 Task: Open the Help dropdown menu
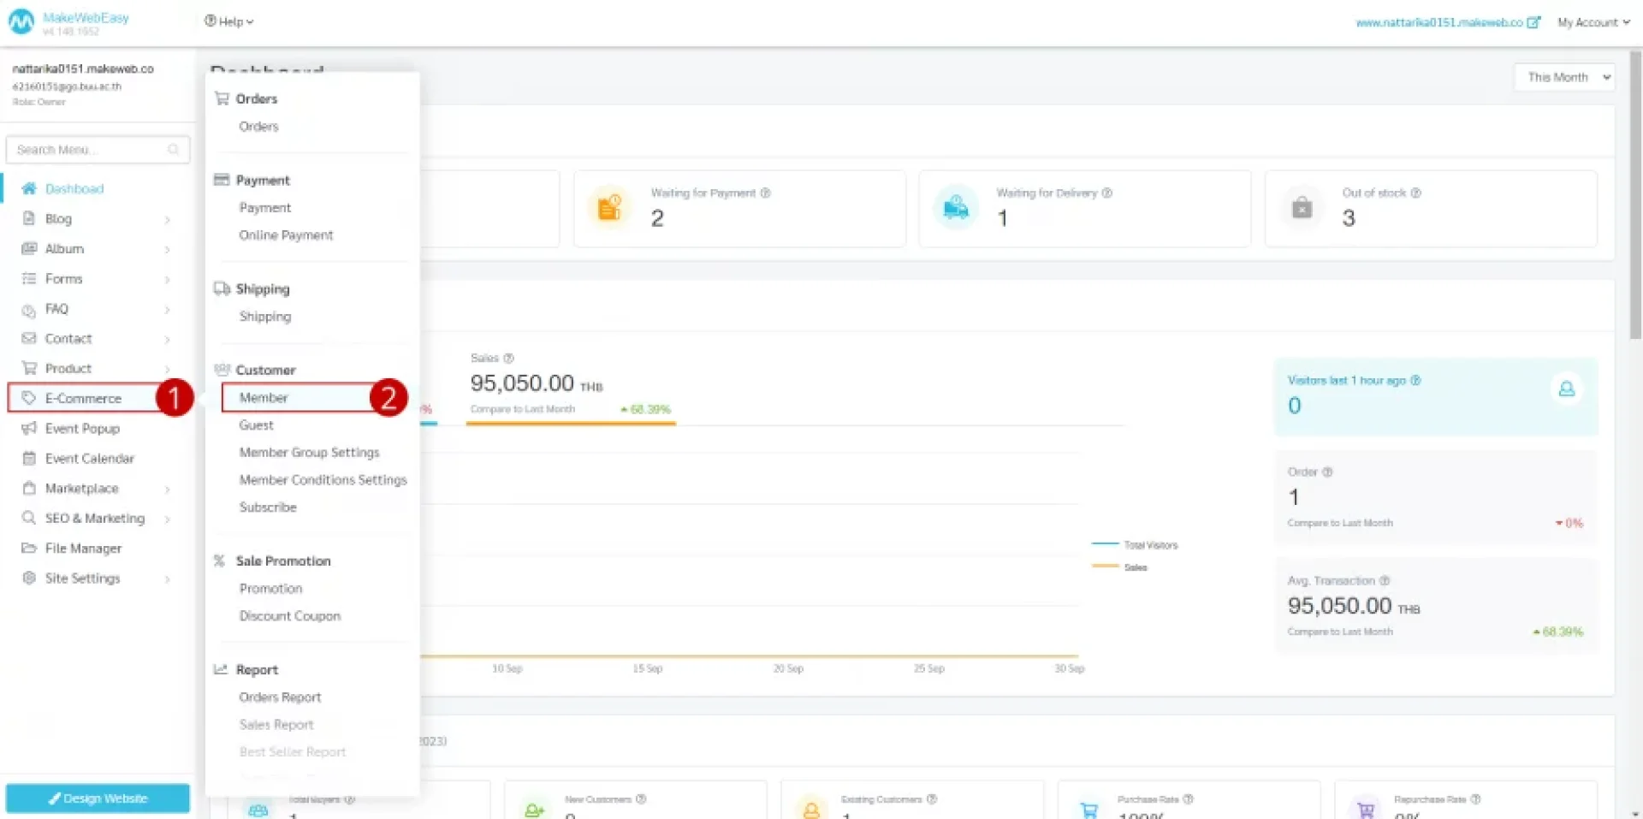[x=229, y=21]
